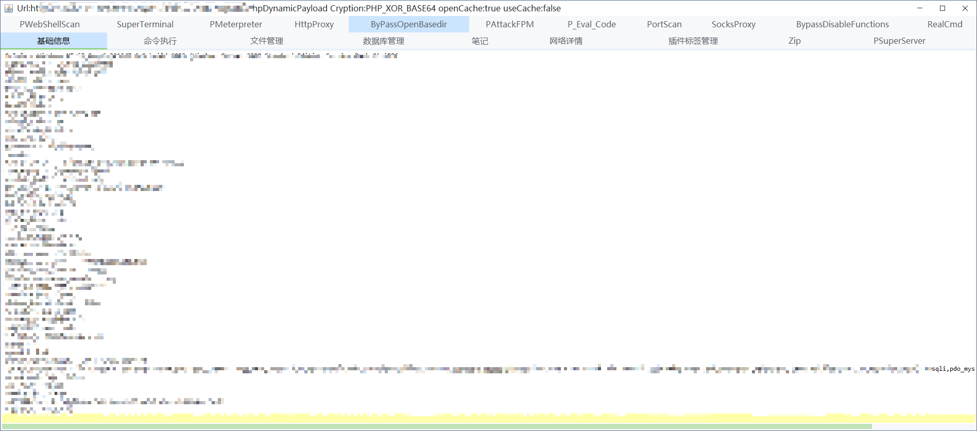This screenshot has width=977, height=431.
Task: Maximize the application window
Action: [x=942, y=8]
